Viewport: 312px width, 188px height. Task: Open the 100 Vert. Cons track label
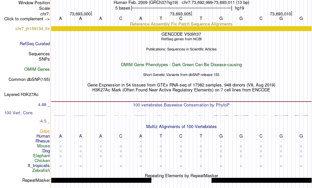18,113
